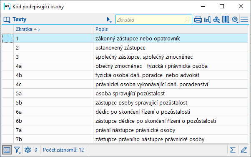The width and height of the screenshot is (251, 157).
Task: Open the gear settings icon
Action: (x=235, y=20)
